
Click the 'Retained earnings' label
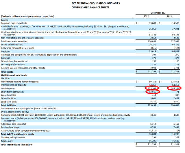10,127
